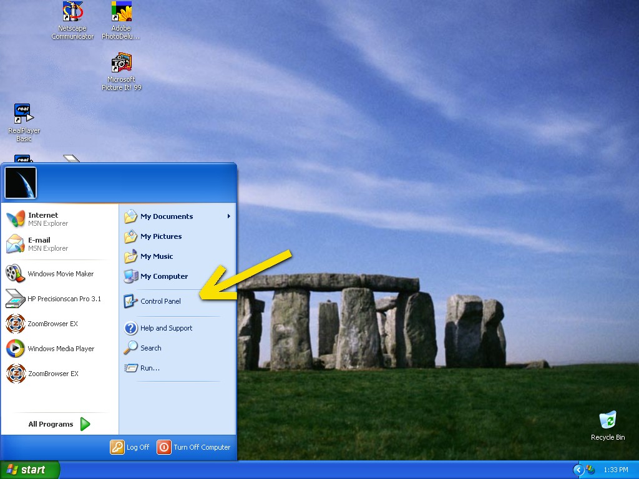Select My Pictures entry

click(x=160, y=236)
